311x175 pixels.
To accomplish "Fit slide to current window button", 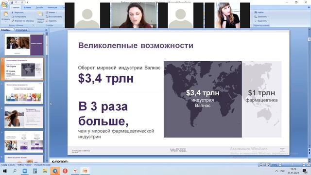I will coord(309,165).
